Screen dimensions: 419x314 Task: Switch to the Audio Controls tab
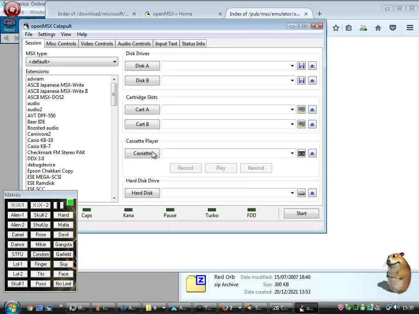[x=134, y=43]
